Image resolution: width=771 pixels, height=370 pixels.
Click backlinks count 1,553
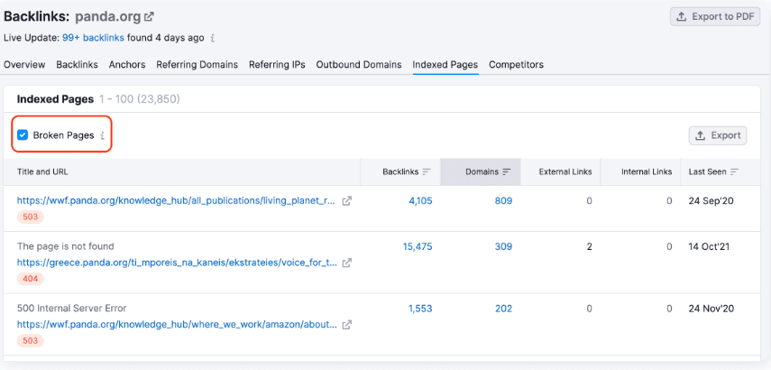click(420, 309)
